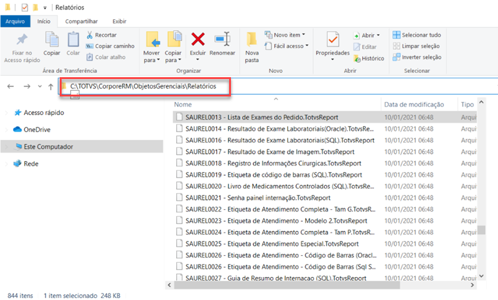498x300 pixels.
Task: Open the Abrir dropdown button
Action: (x=367, y=35)
